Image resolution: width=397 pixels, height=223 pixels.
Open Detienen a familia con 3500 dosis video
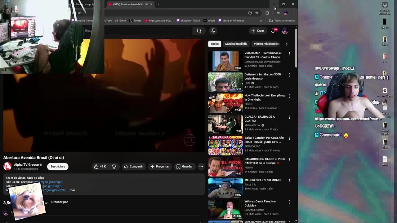(x=262, y=76)
